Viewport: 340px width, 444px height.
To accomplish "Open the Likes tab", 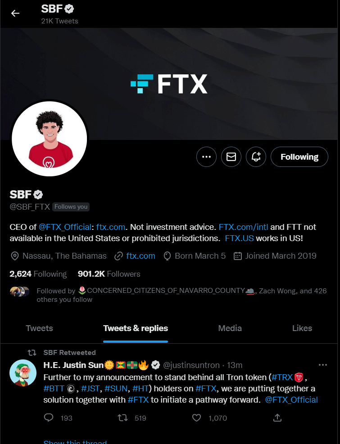I will click(302, 328).
